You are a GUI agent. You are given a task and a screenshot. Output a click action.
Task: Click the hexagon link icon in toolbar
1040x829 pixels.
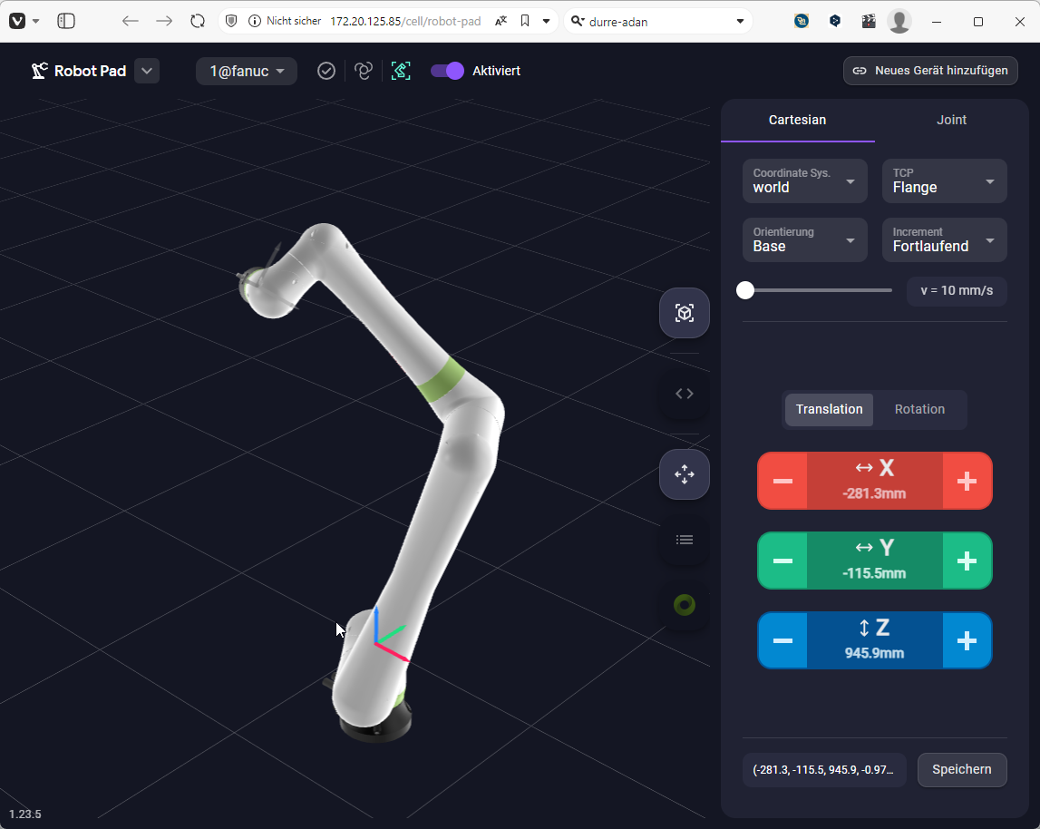pos(364,71)
